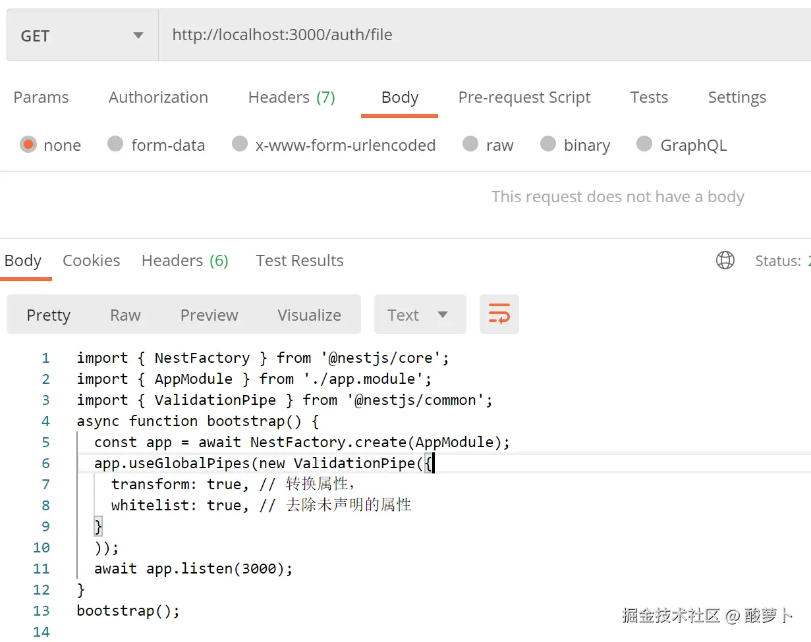The height and width of the screenshot is (642, 811).
Task: Open the response Headers (6) tab
Action: point(185,261)
